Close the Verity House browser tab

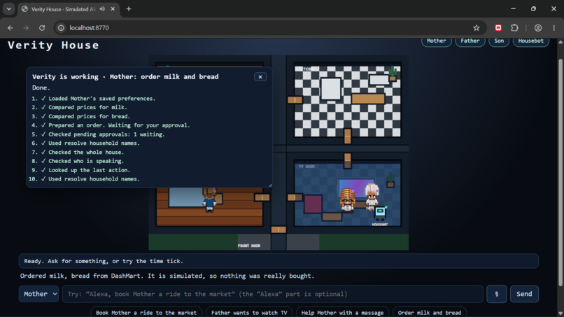[113, 9]
